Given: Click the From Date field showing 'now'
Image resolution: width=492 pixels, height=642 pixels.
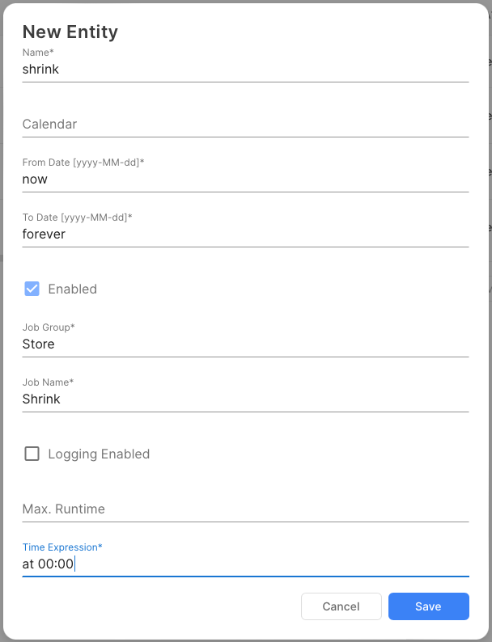Looking at the screenshot, I should tap(245, 180).
